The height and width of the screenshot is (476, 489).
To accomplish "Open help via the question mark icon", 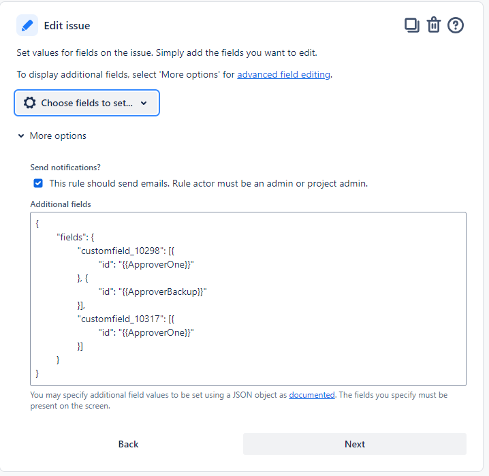I will coord(456,25).
